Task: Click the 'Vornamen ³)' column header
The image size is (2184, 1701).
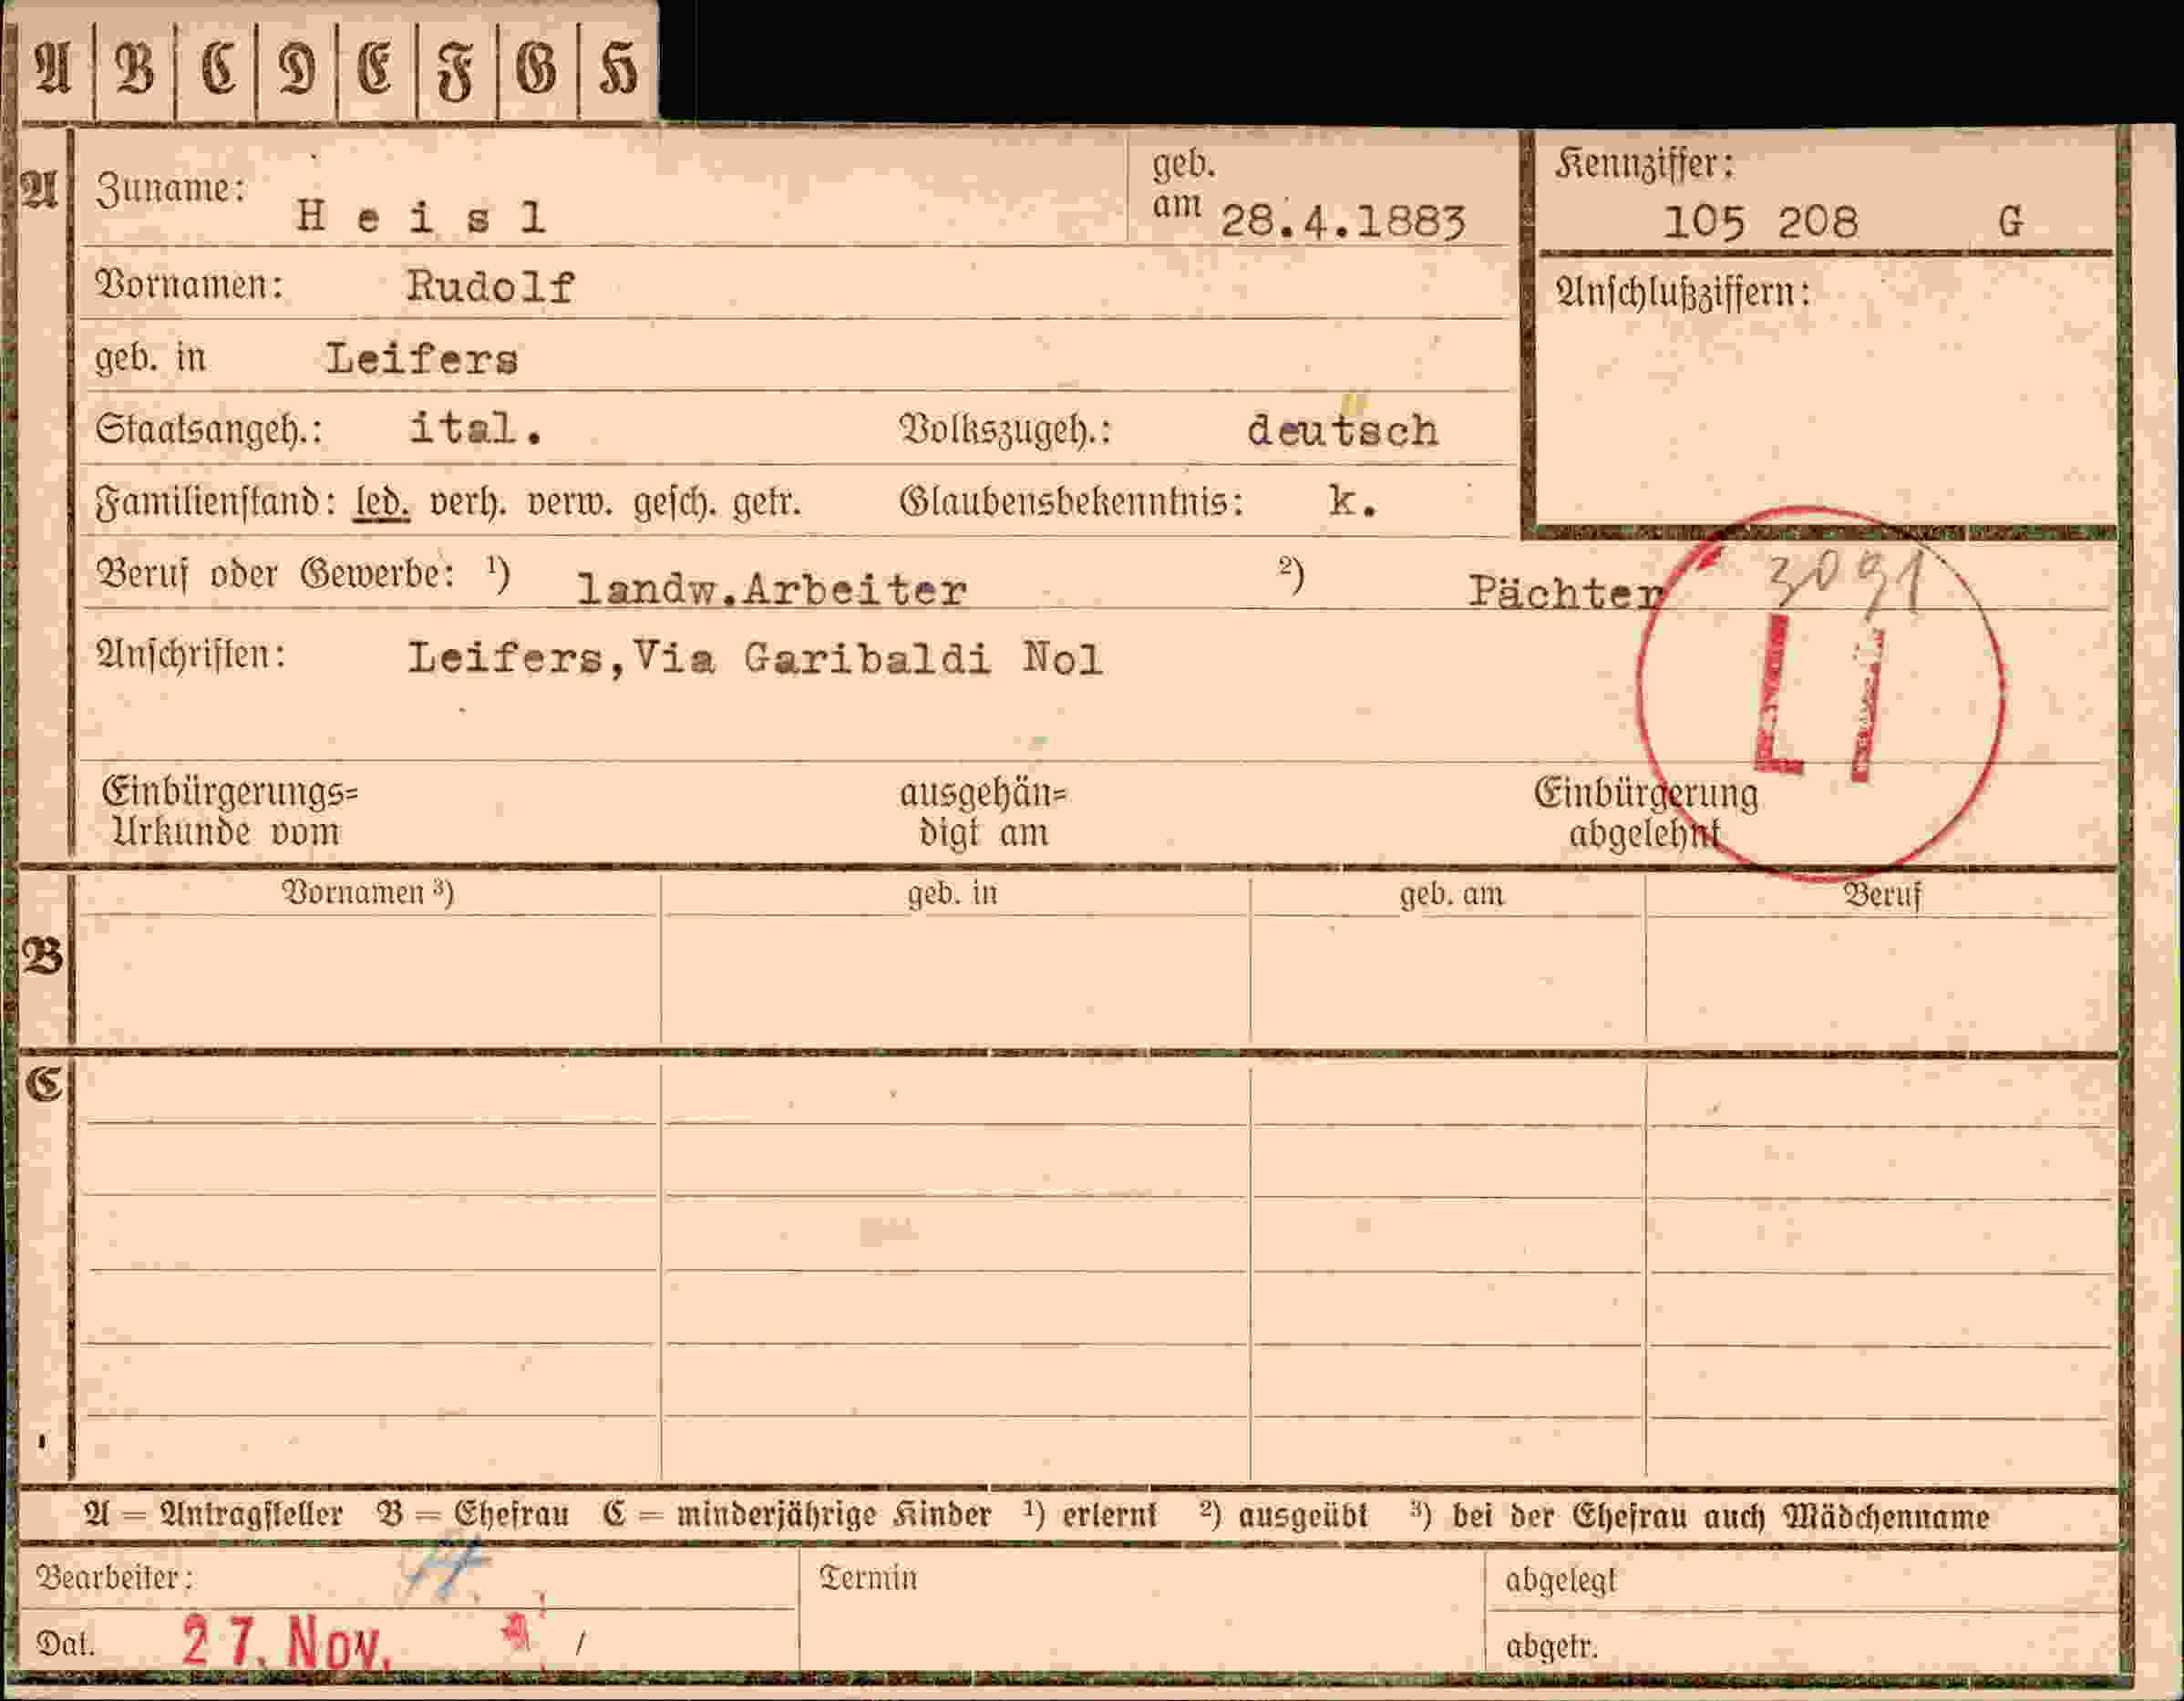Action: pyautogui.click(x=367, y=892)
